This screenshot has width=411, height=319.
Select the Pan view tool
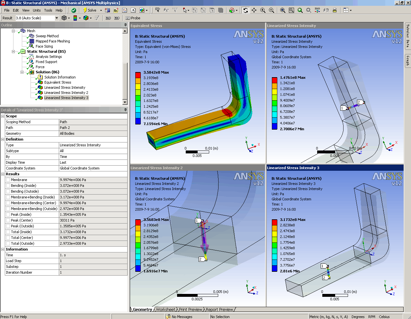(254, 10)
